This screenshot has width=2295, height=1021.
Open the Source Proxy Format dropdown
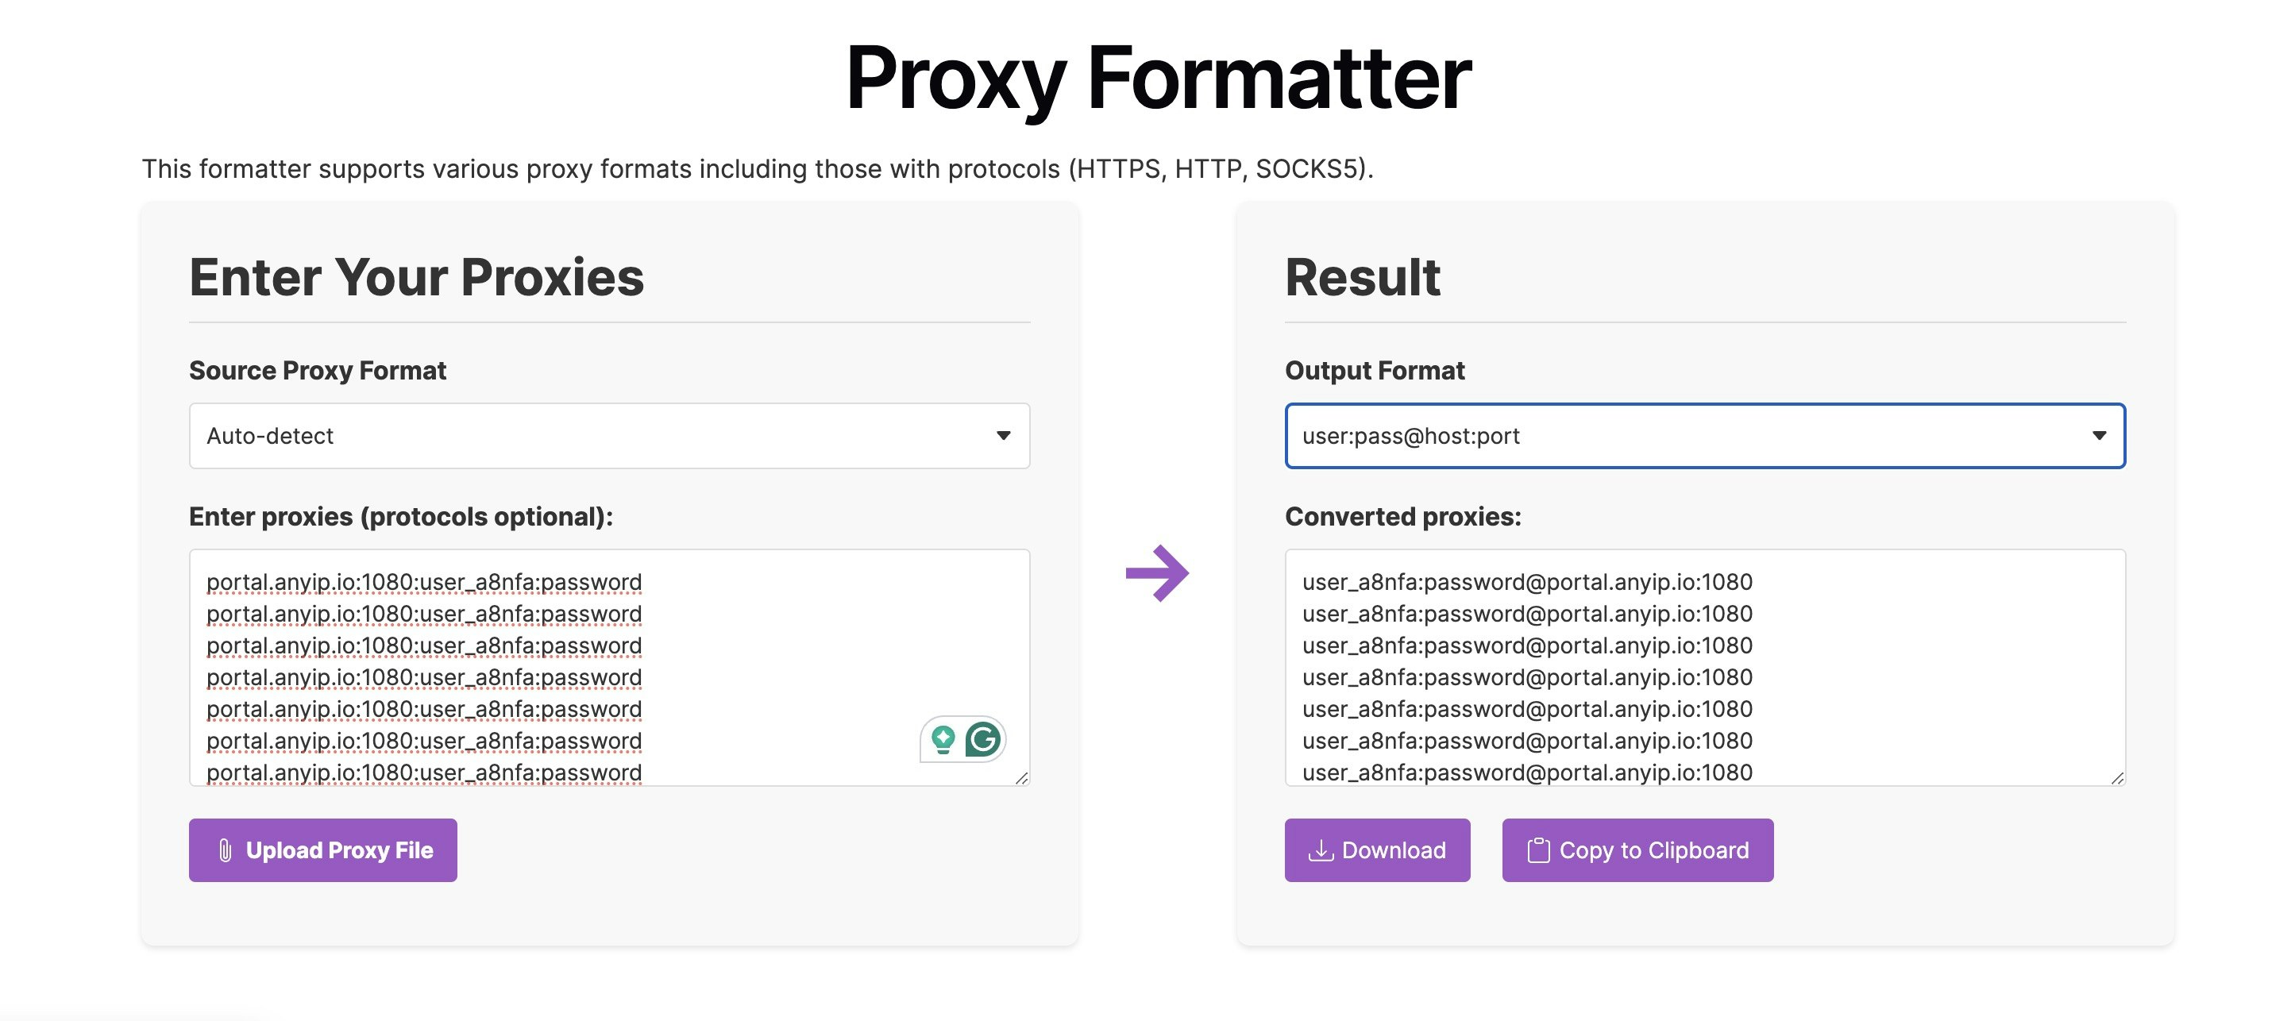click(x=609, y=436)
